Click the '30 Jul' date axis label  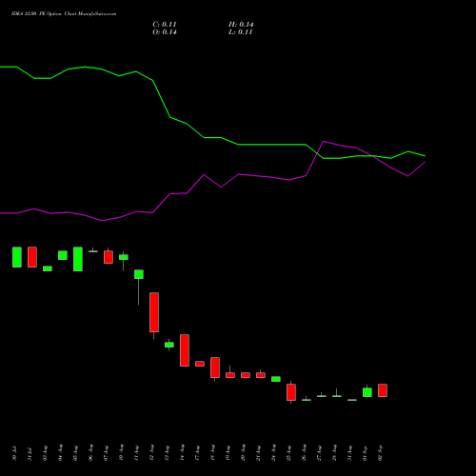coord(14,454)
